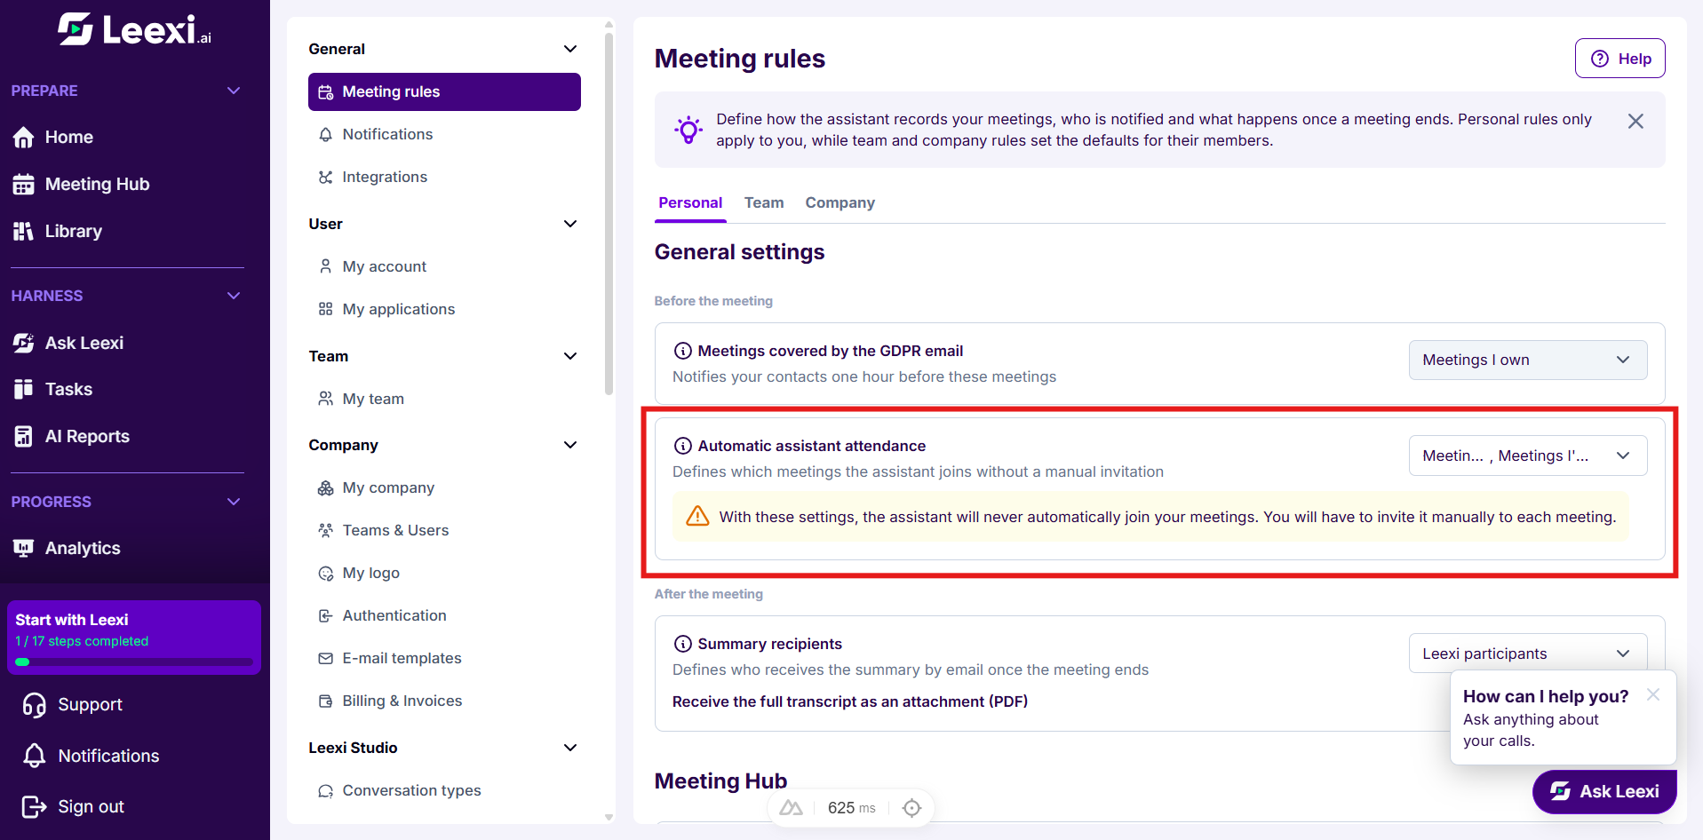The height and width of the screenshot is (840, 1703).
Task: Open Support from sidebar
Action: coord(73,704)
